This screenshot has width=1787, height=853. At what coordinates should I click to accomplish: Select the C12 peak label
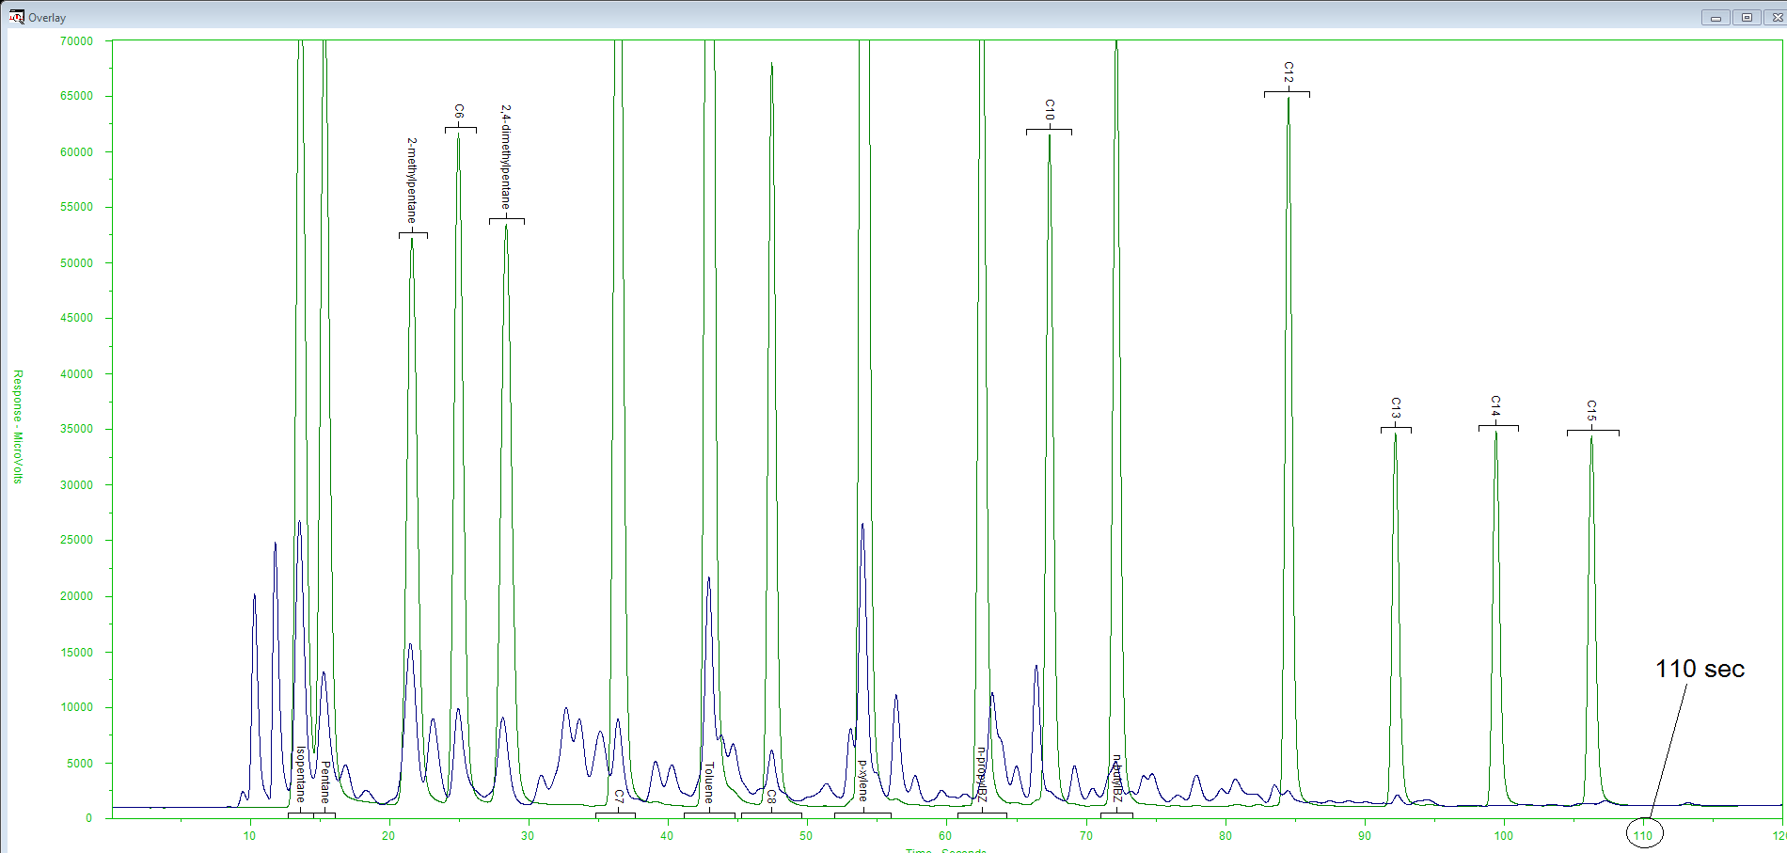coord(1289,72)
